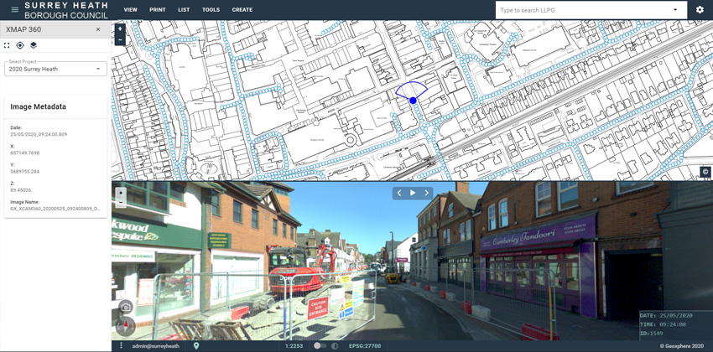Click admin@surreyheath user label
Screen dimensions: 713x352
pos(155,346)
